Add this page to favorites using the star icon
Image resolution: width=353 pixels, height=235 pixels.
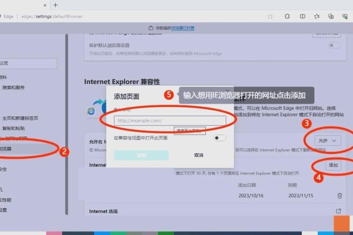click(x=270, y=16)
